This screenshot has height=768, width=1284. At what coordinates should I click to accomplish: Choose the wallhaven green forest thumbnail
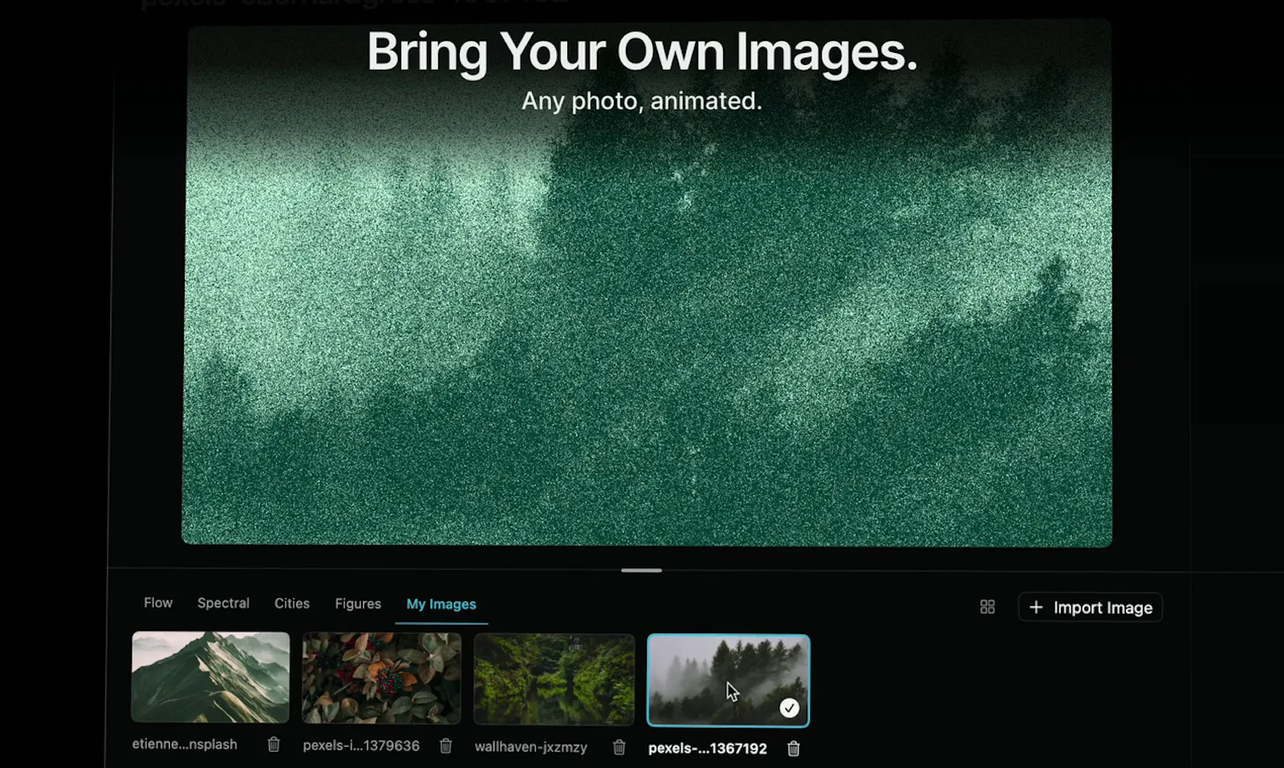pos(555,680)
